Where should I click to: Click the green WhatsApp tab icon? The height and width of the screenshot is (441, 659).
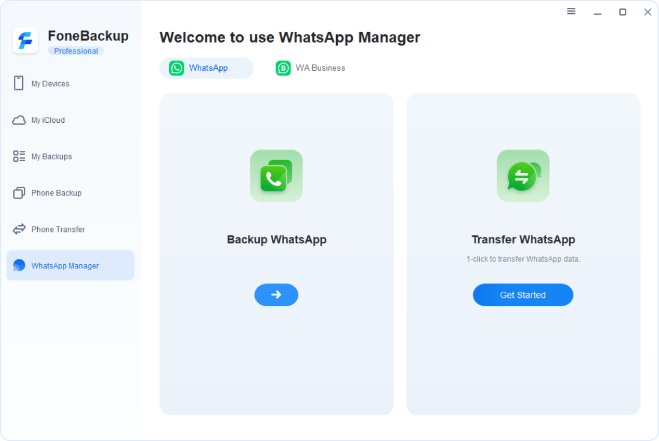click(x=177, y=68)
